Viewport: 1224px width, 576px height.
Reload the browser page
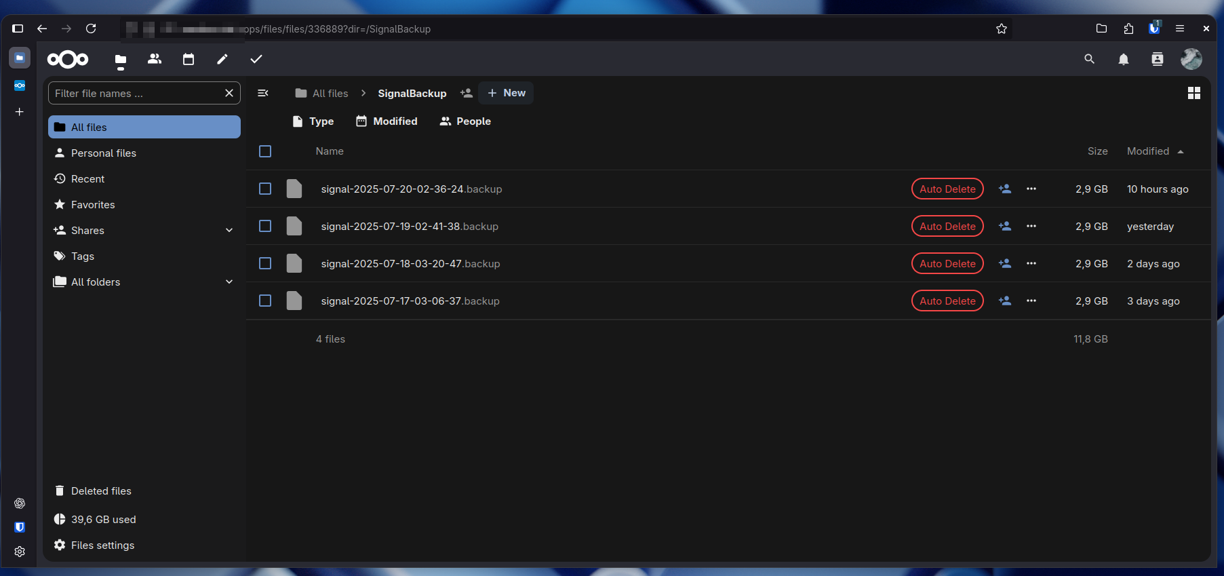point(91,28)
